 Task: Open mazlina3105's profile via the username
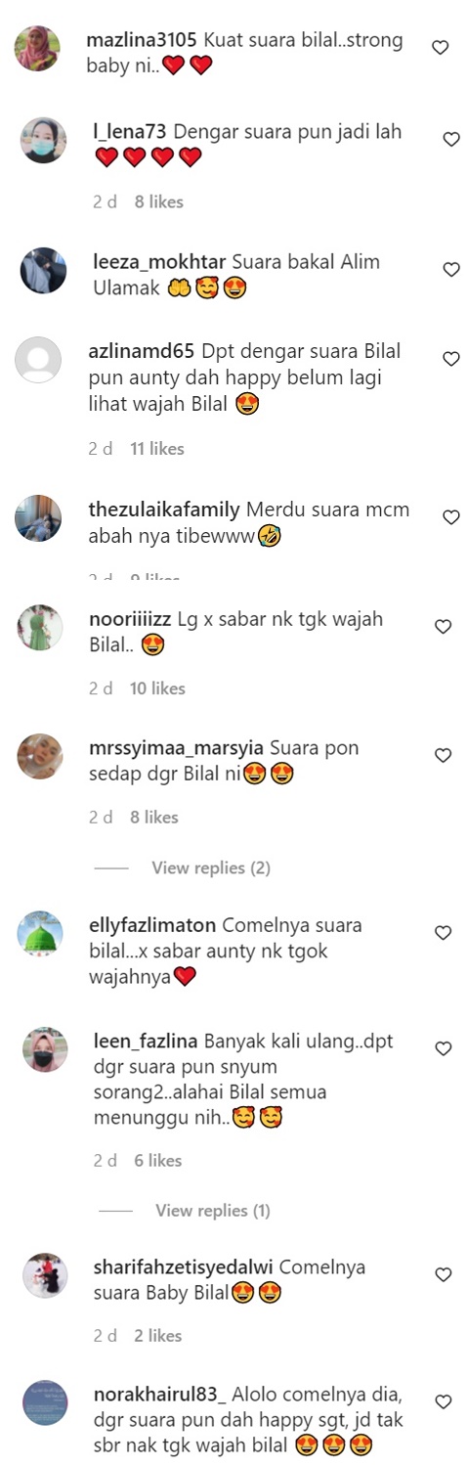(x=142, y=41)
